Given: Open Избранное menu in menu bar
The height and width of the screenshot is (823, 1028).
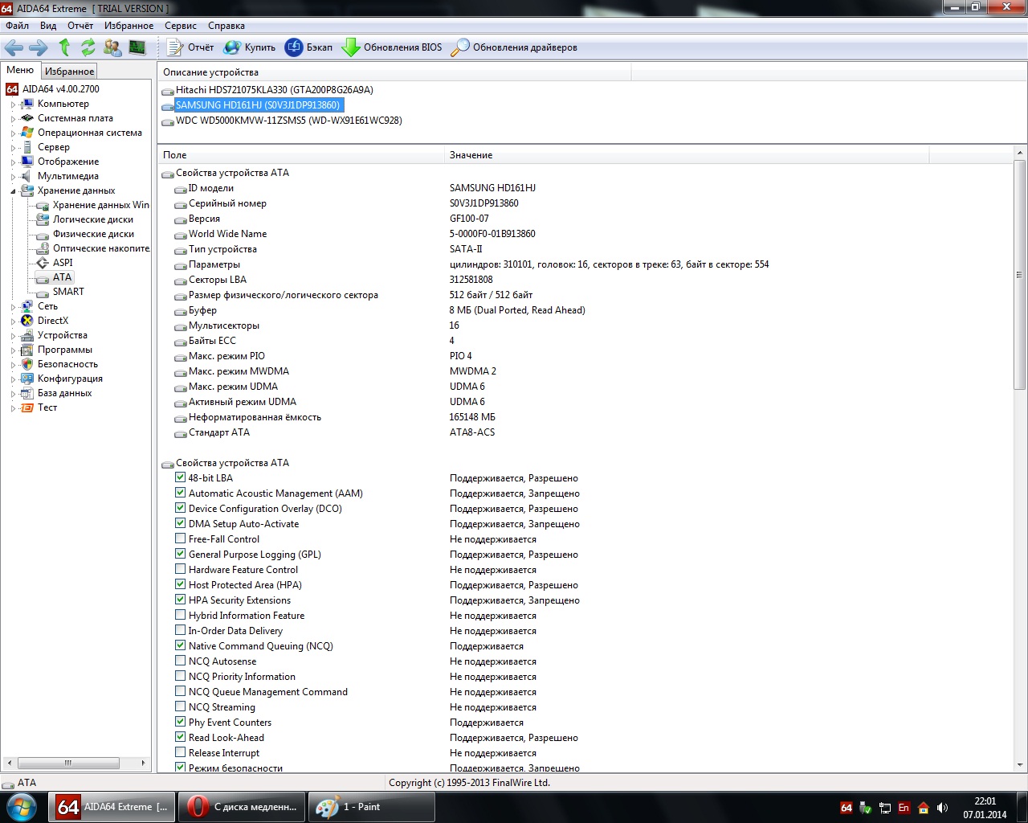Looking at the screenshot, I should coord(128,26).
